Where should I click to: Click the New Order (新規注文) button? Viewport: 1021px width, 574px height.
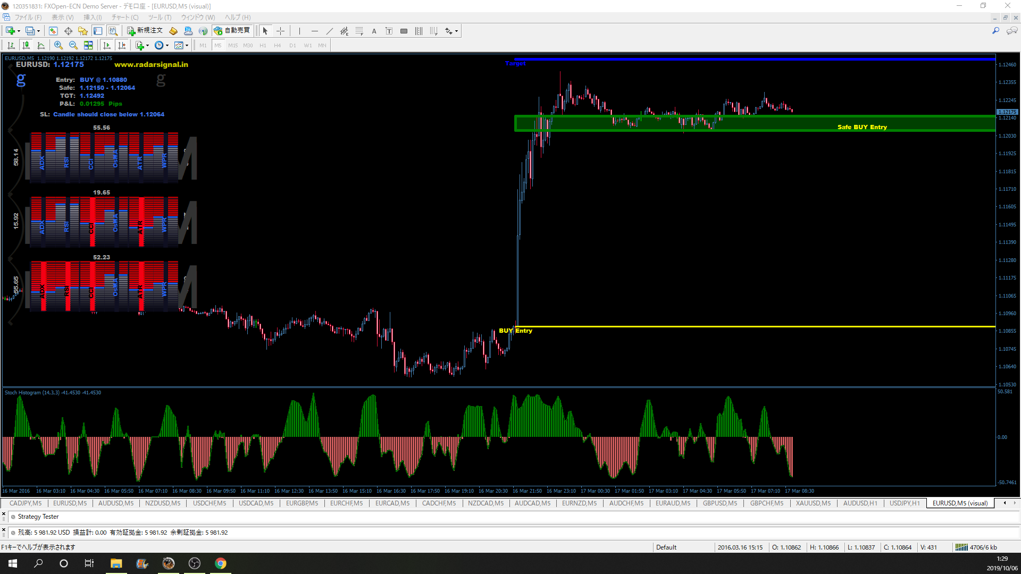click(x=145, y=31)
